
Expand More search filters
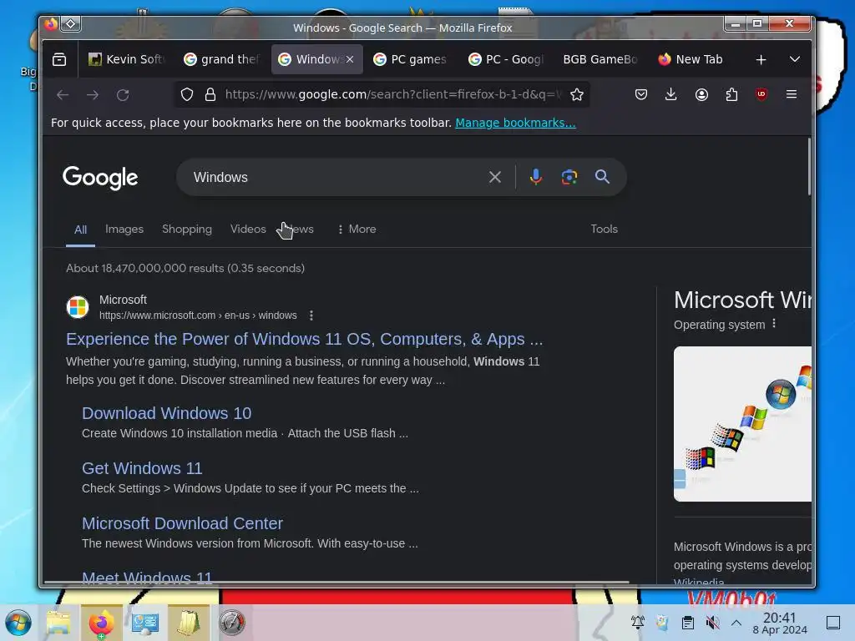(357, 230)
